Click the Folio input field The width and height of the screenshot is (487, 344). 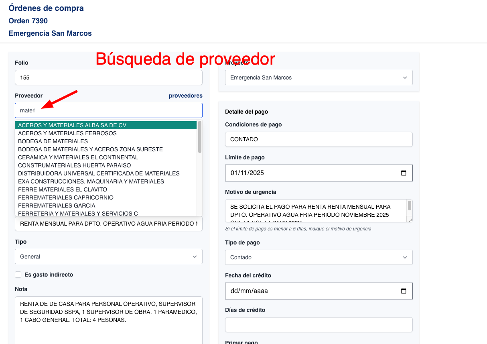pyautogui.click(x=108, y=77)
